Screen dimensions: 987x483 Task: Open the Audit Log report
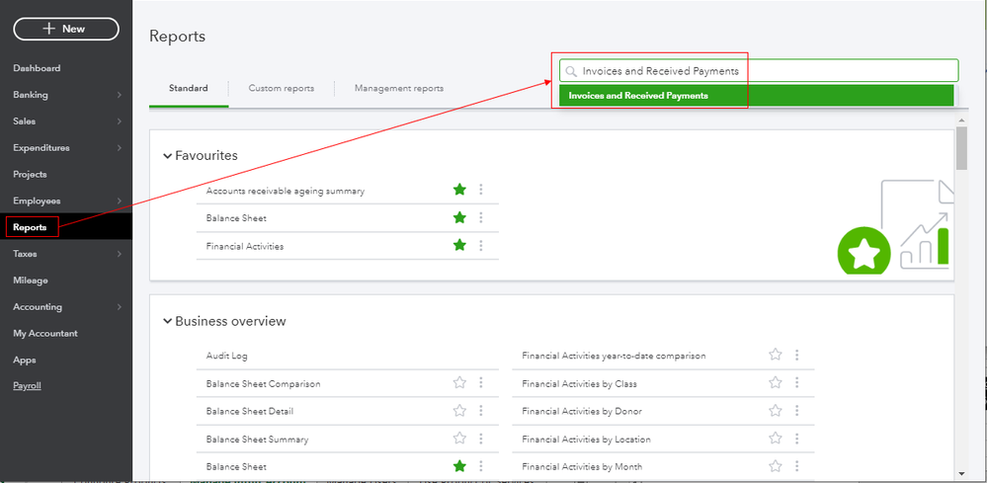coord(227,356)
